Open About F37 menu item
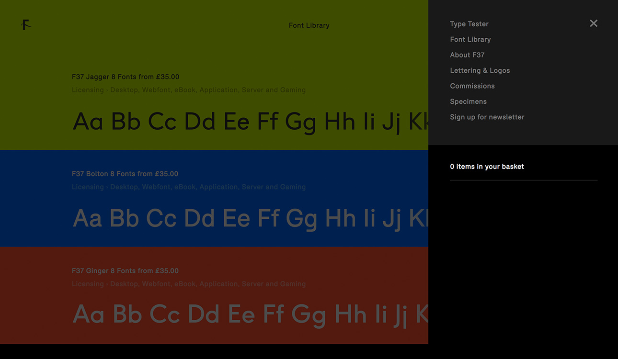This screenshot has height=359, width=618. pyautogui.click(x=467, y=55)
